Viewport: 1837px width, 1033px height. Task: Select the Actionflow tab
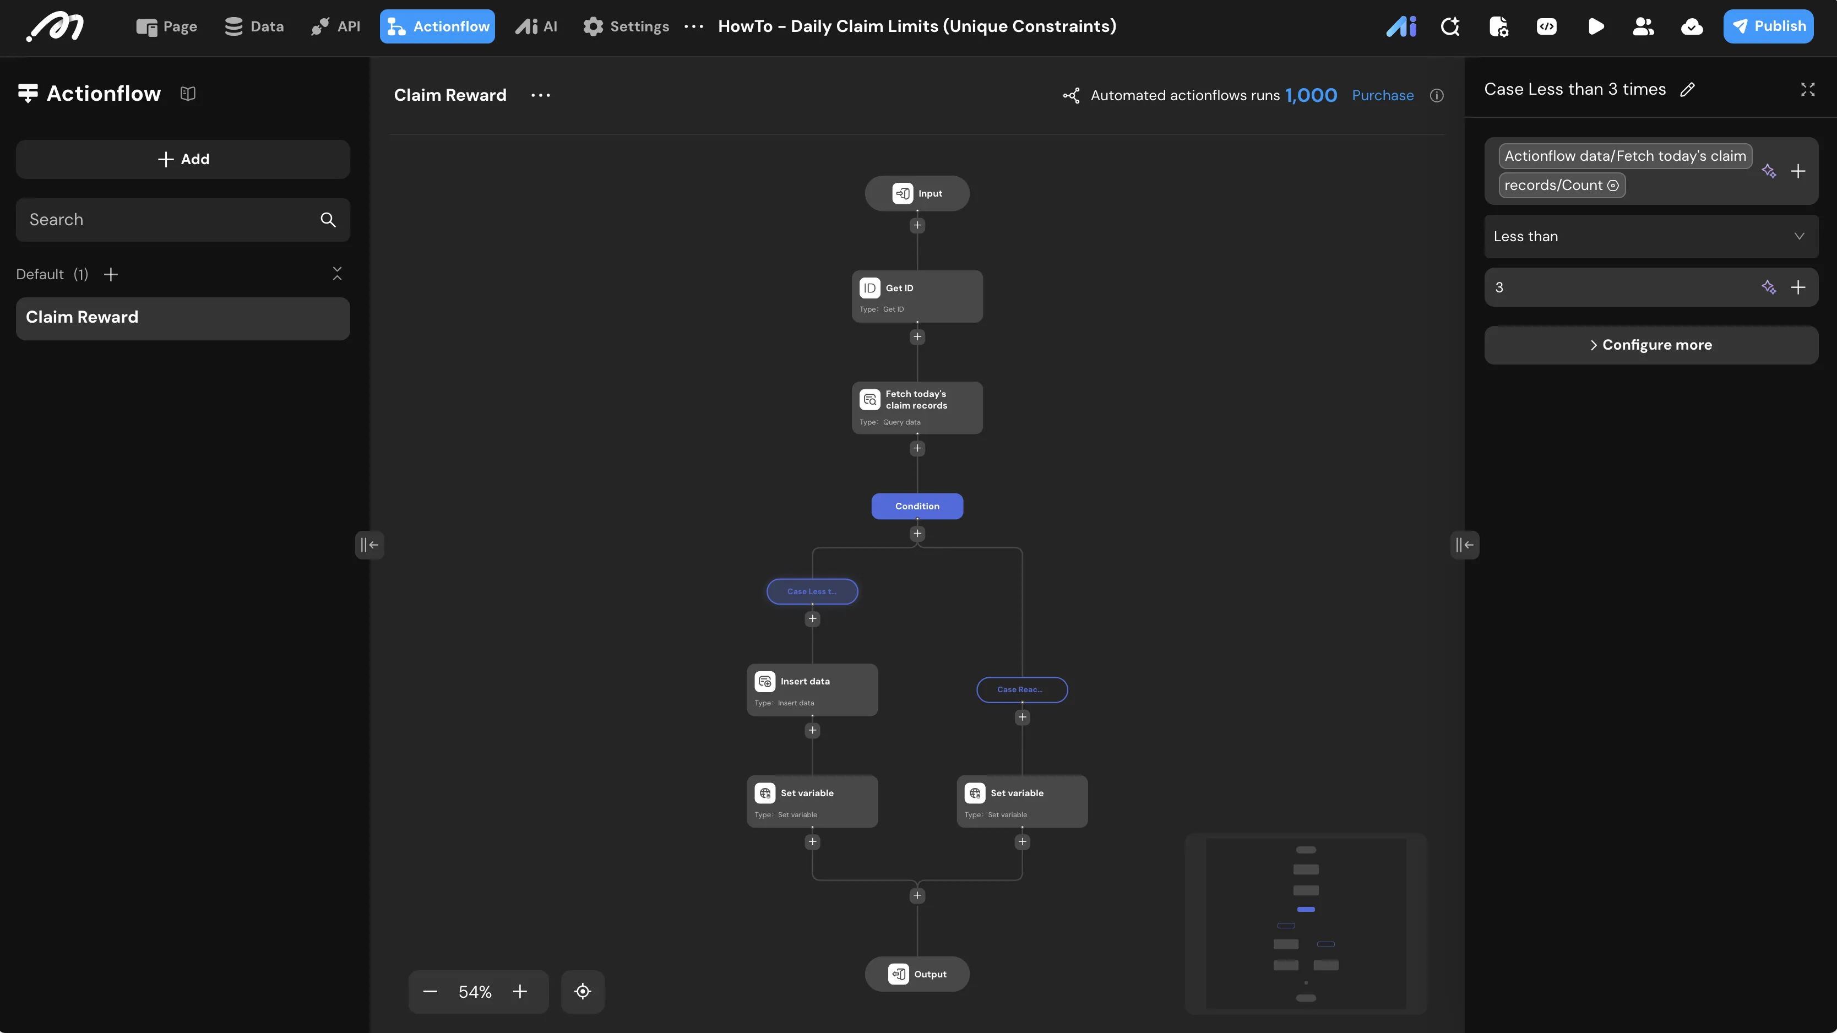click(437, 26)
